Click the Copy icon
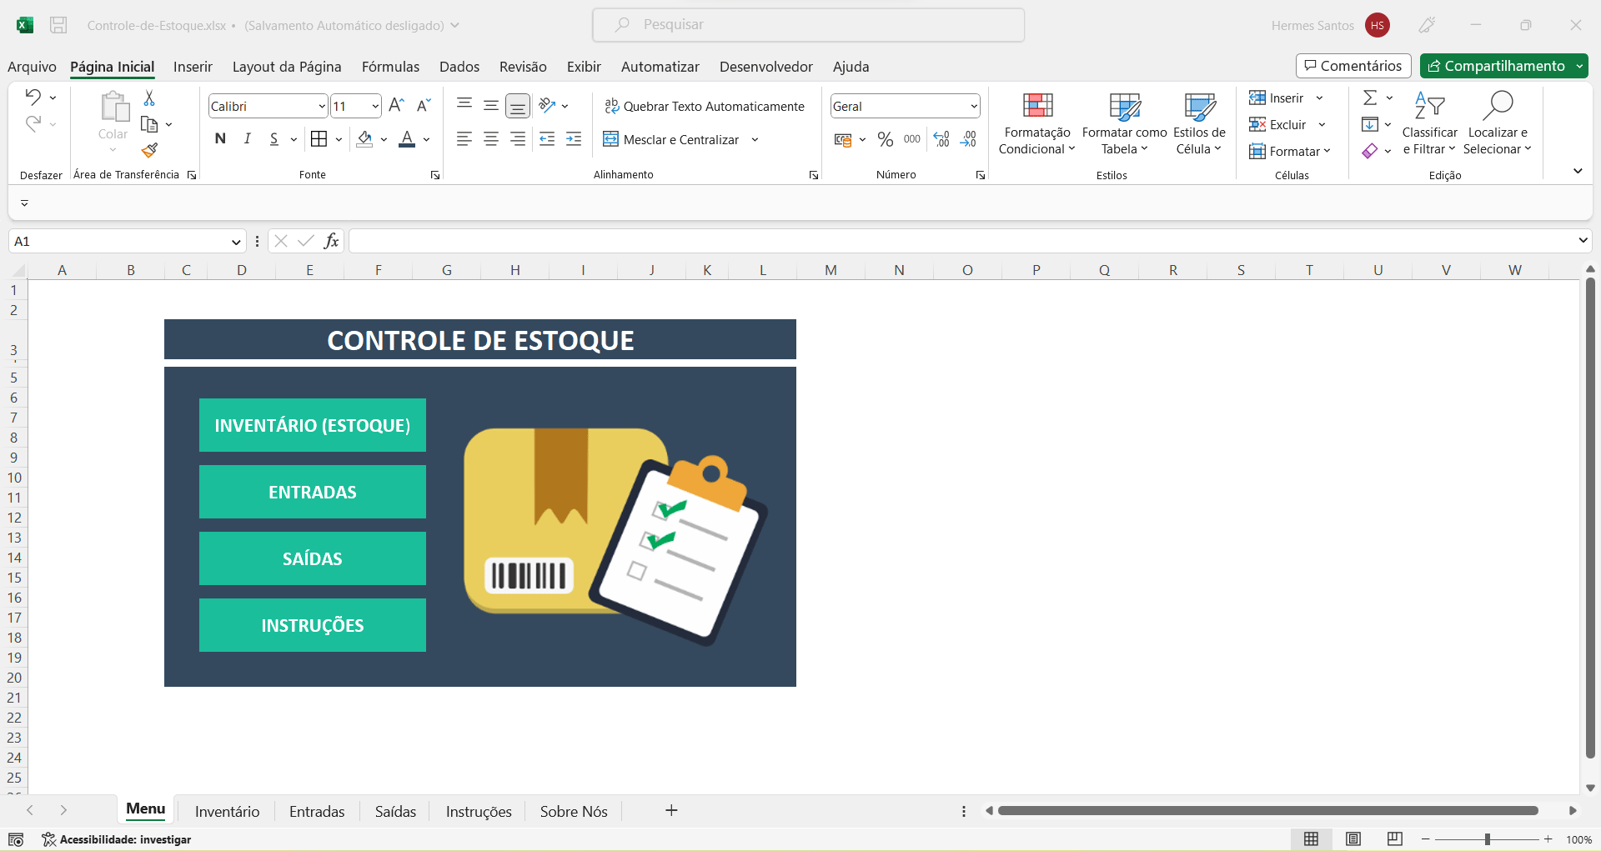The image size is (1601, 851). point(149,124)
